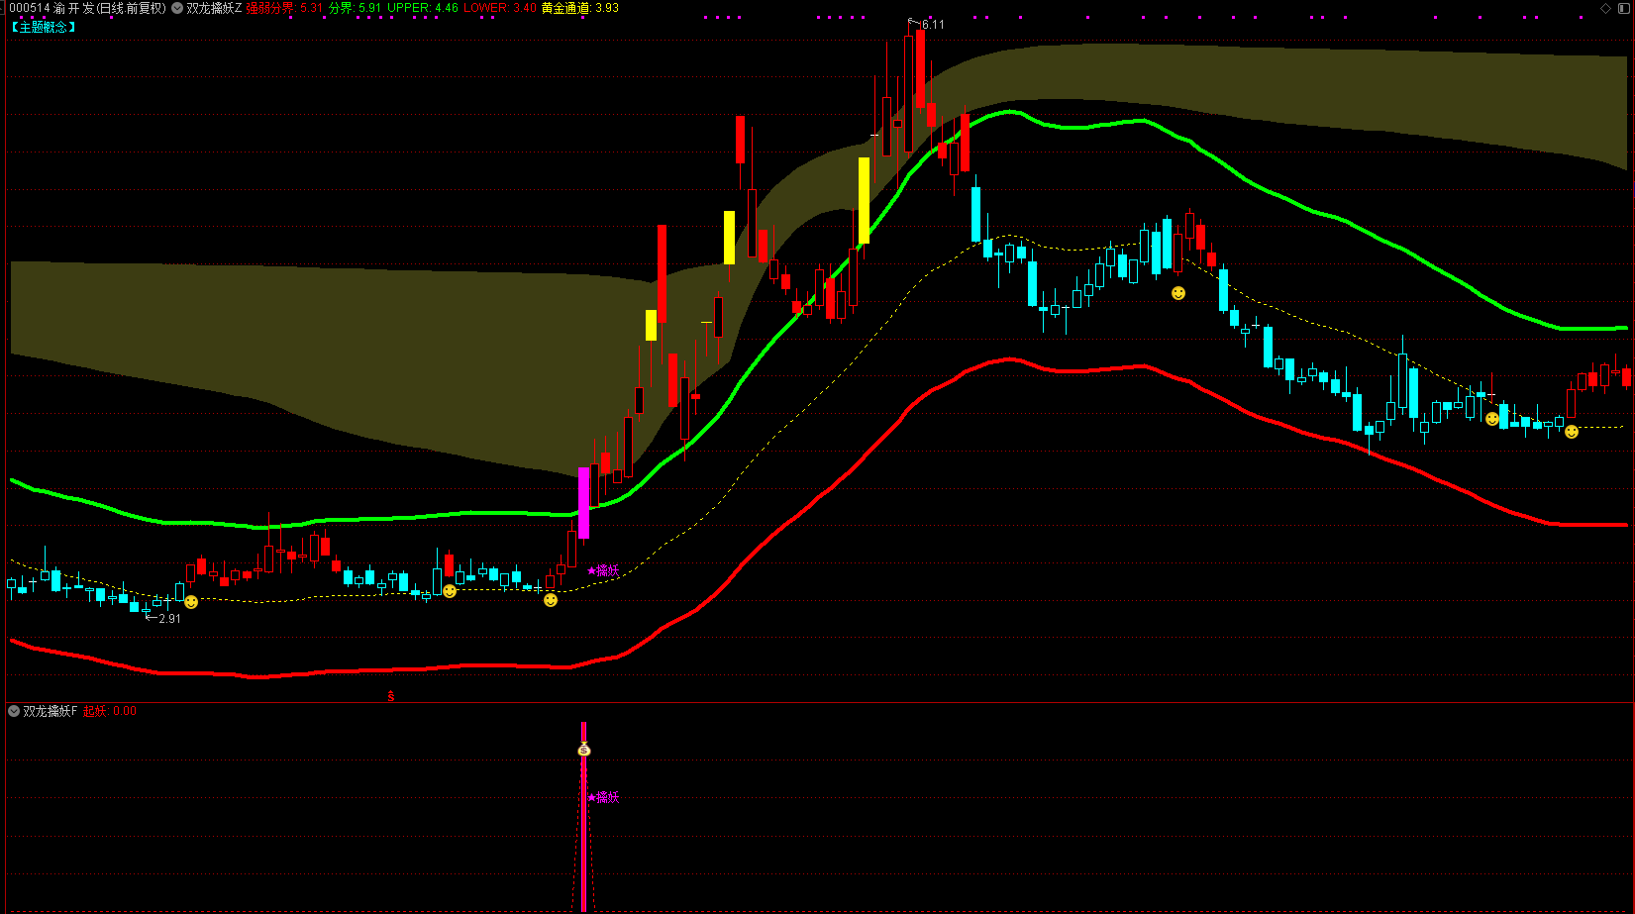Screen dimensions: 1635x914
Task: Click the money bag icon on the spike
Action: tap(584, 749)
